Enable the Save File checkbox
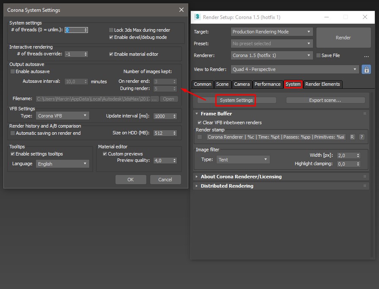The height and width of the screenshot is (289, 379). click(319, 55)
